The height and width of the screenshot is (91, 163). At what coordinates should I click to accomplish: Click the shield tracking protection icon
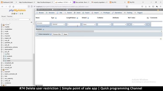[29, 7]
